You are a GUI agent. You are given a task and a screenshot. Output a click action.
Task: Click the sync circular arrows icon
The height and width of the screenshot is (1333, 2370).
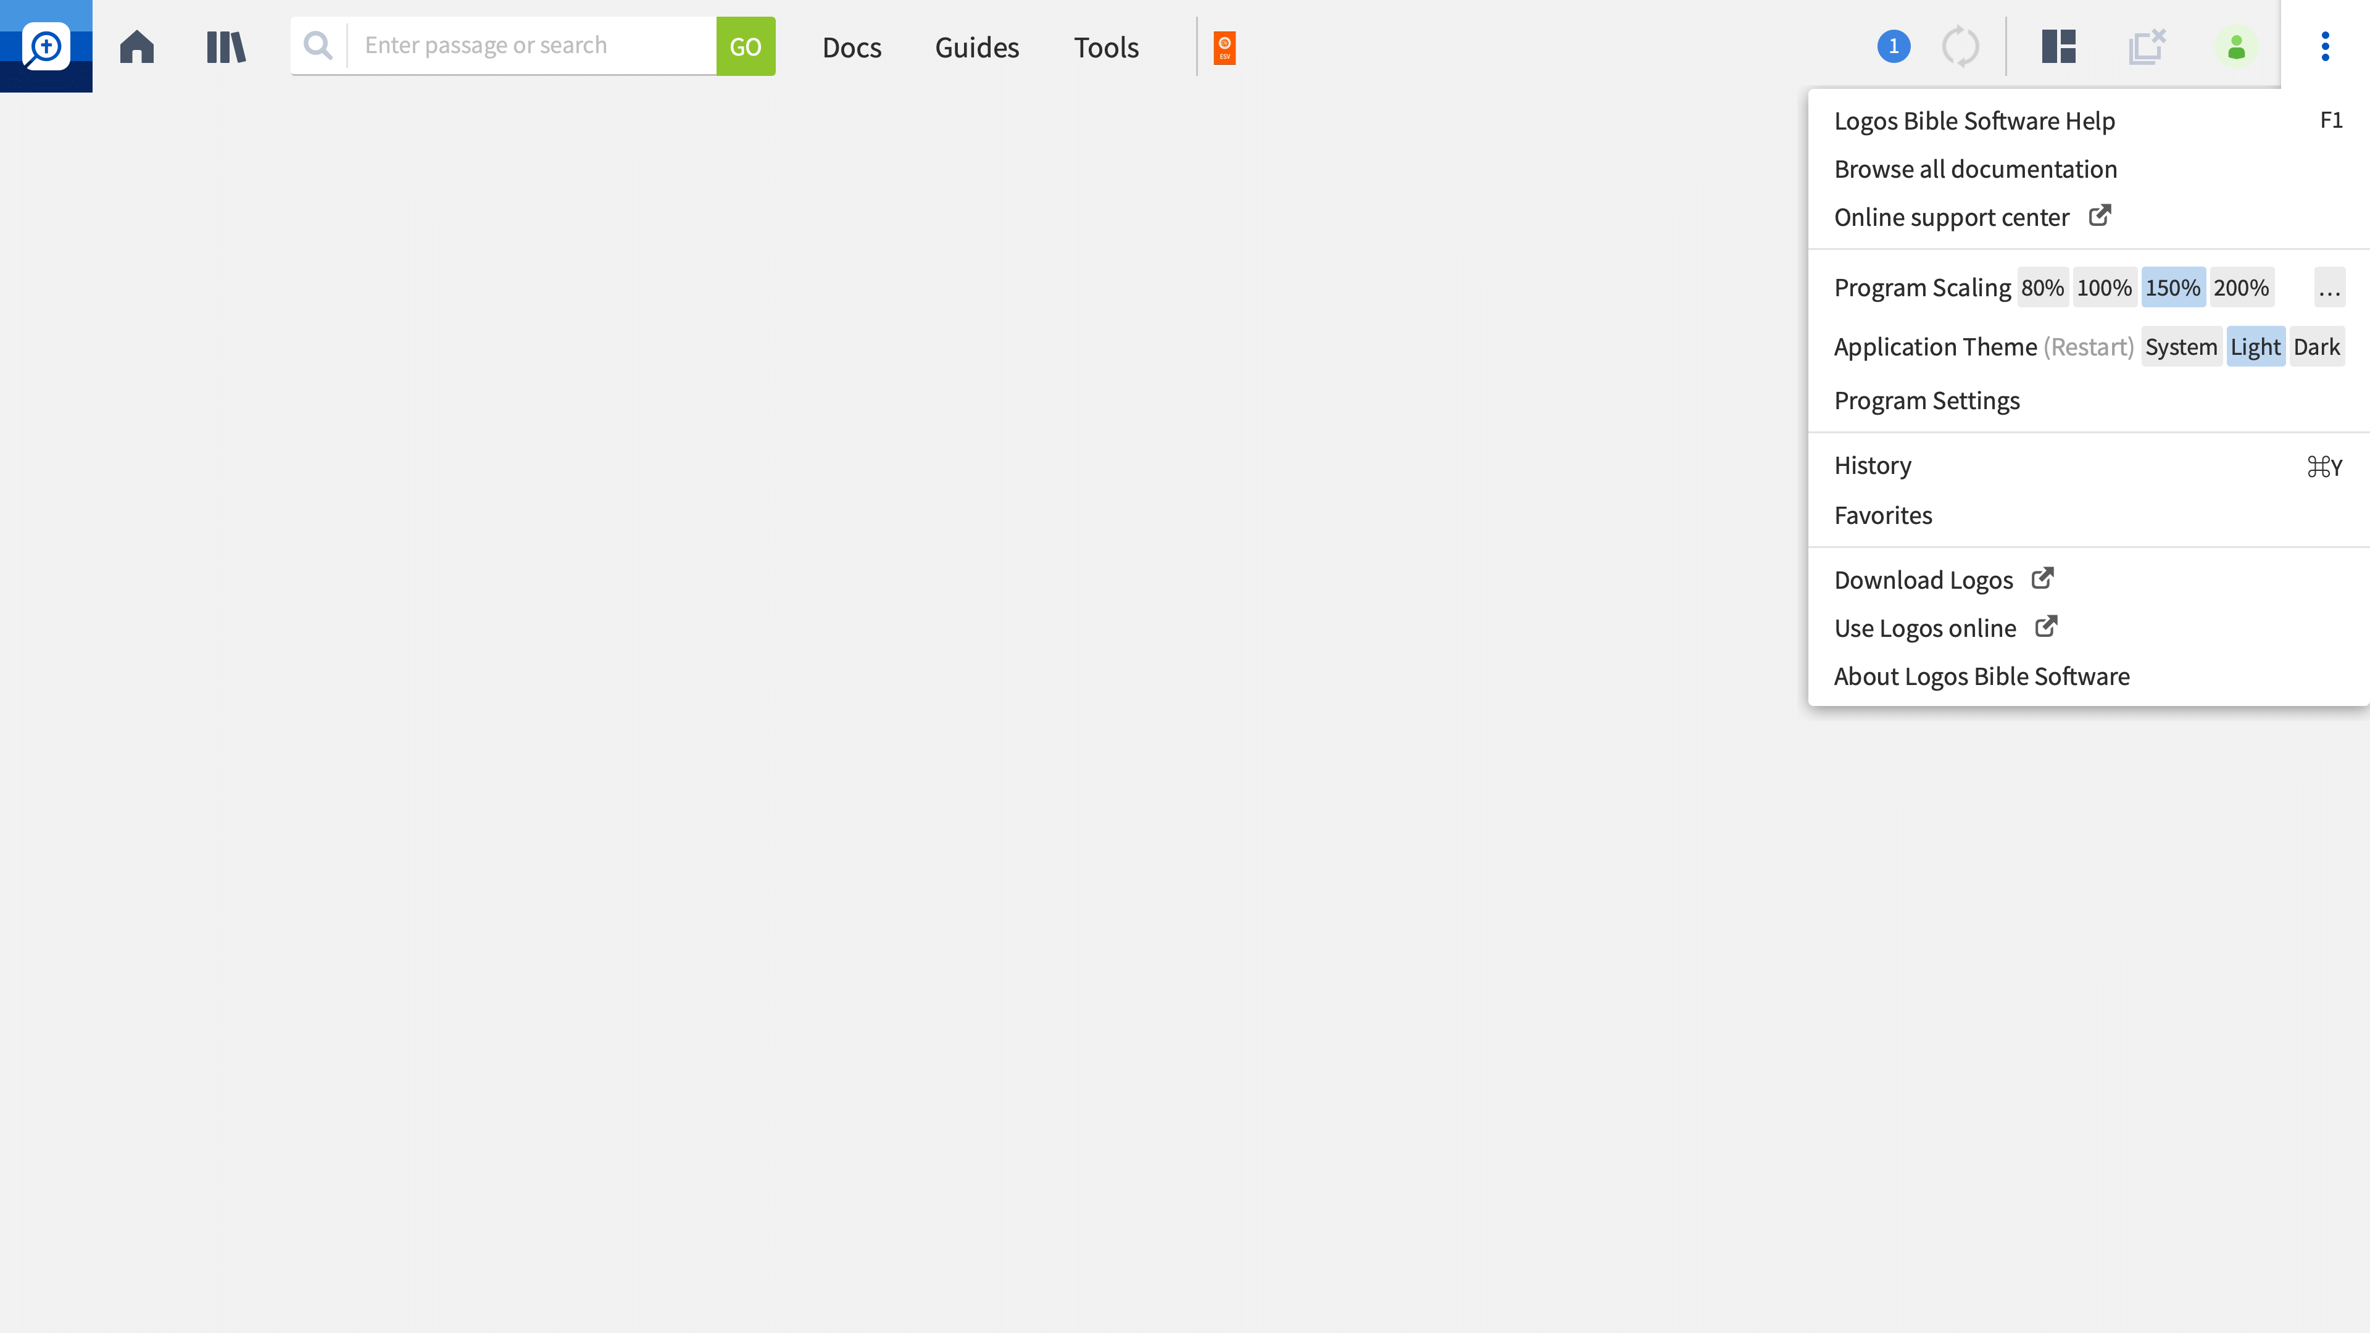[x=1960, y=46]
